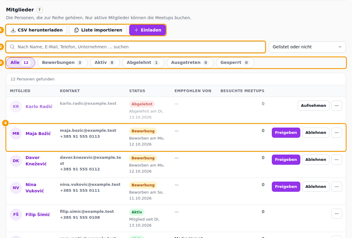This screenshot has width=352, height=238.
Task: Open Filip Šimić's profile link
Action: click(x=38, y=215)
